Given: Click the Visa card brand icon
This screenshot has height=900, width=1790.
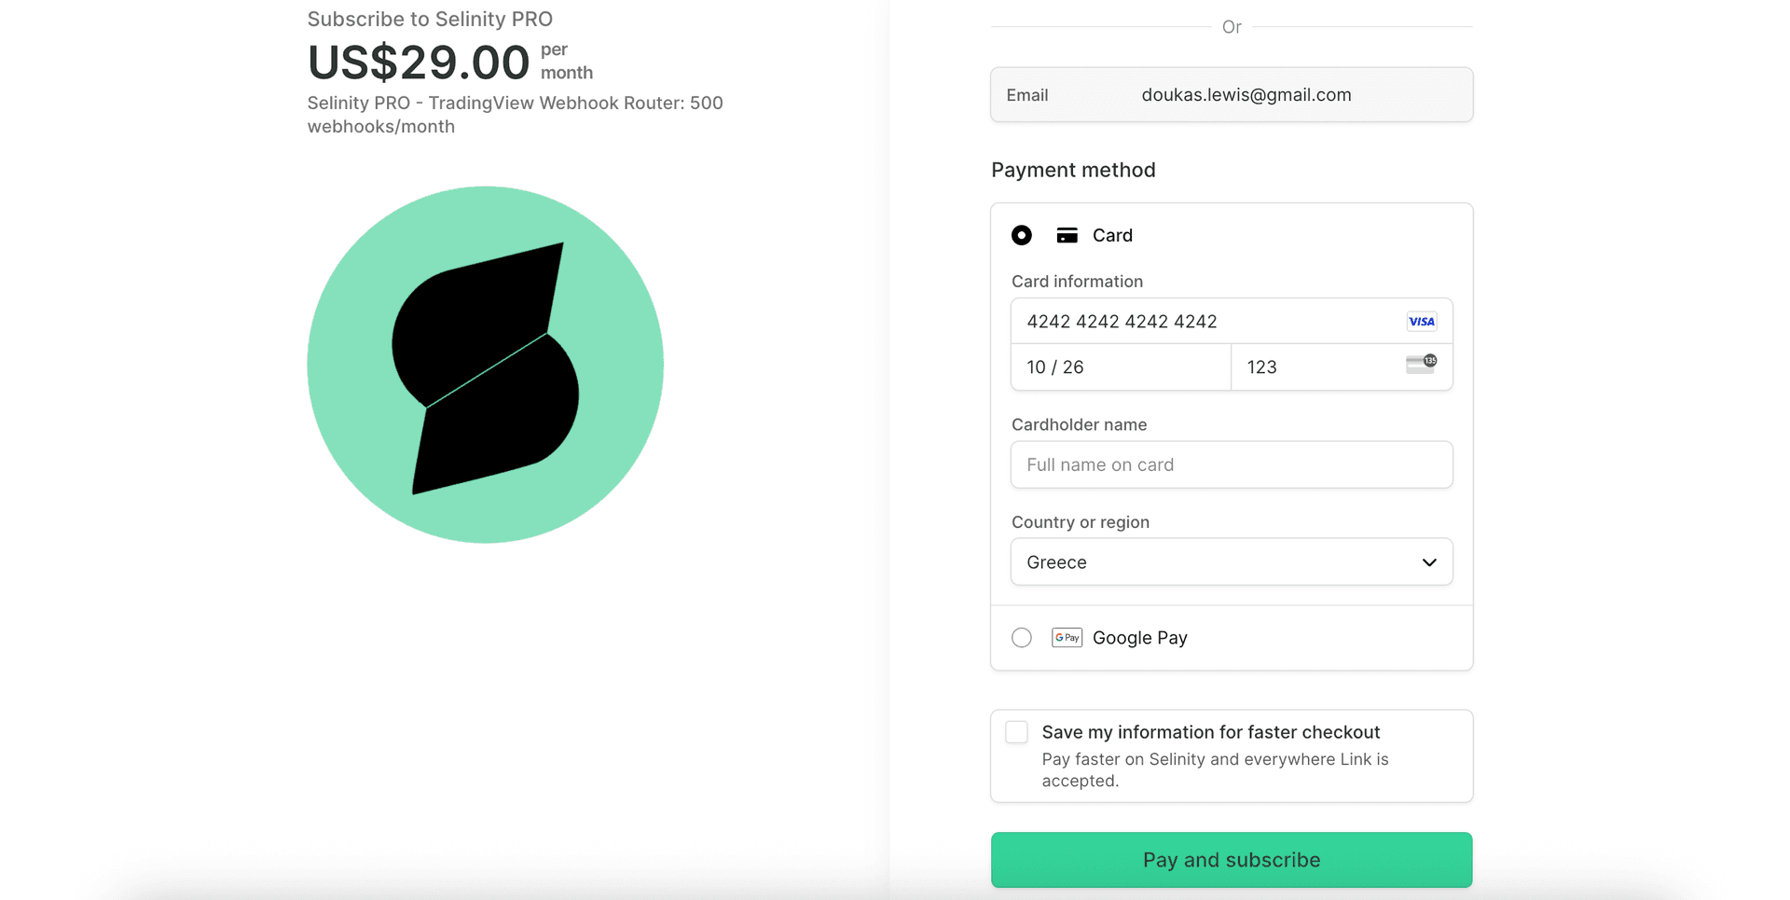Looking at the screenshot, I should (1421, 322).
